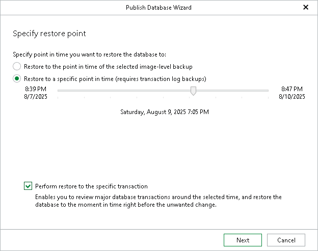Uncheck Perform restore to the specific transaction
This screenshot has height=251, width=318.
tap(28, 186)
